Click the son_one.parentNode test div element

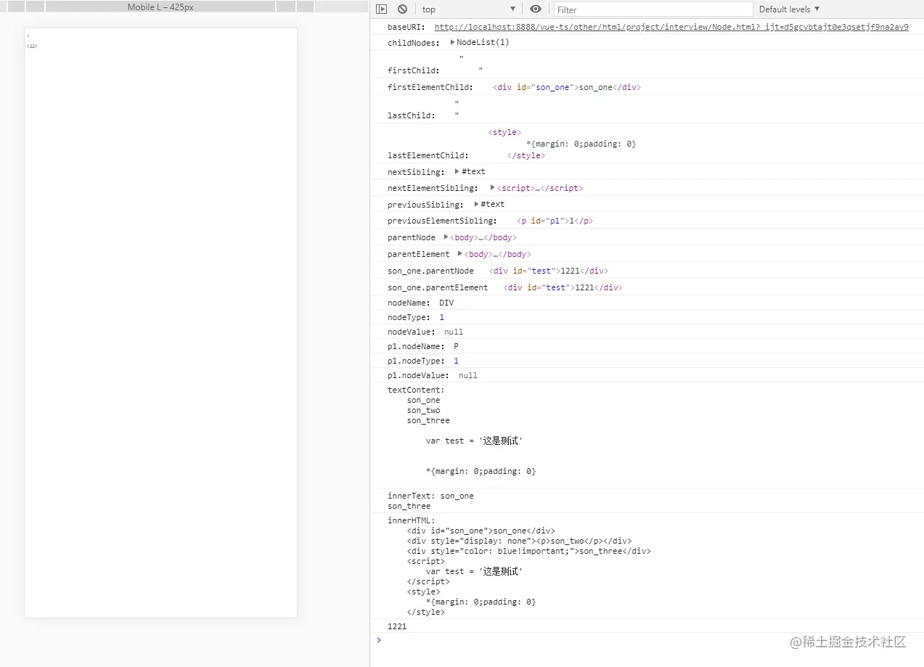point(549,271)
